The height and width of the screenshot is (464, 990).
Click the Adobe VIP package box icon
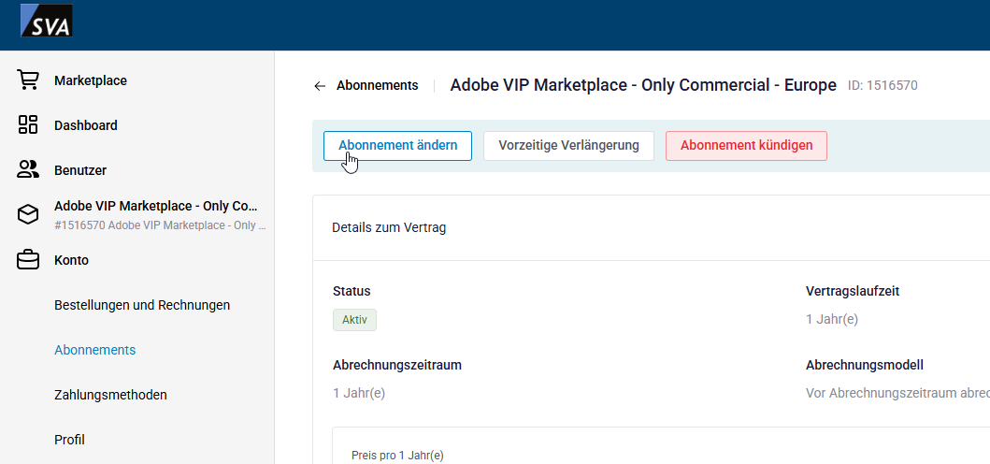pyautogui.click(x=28, y=215)
